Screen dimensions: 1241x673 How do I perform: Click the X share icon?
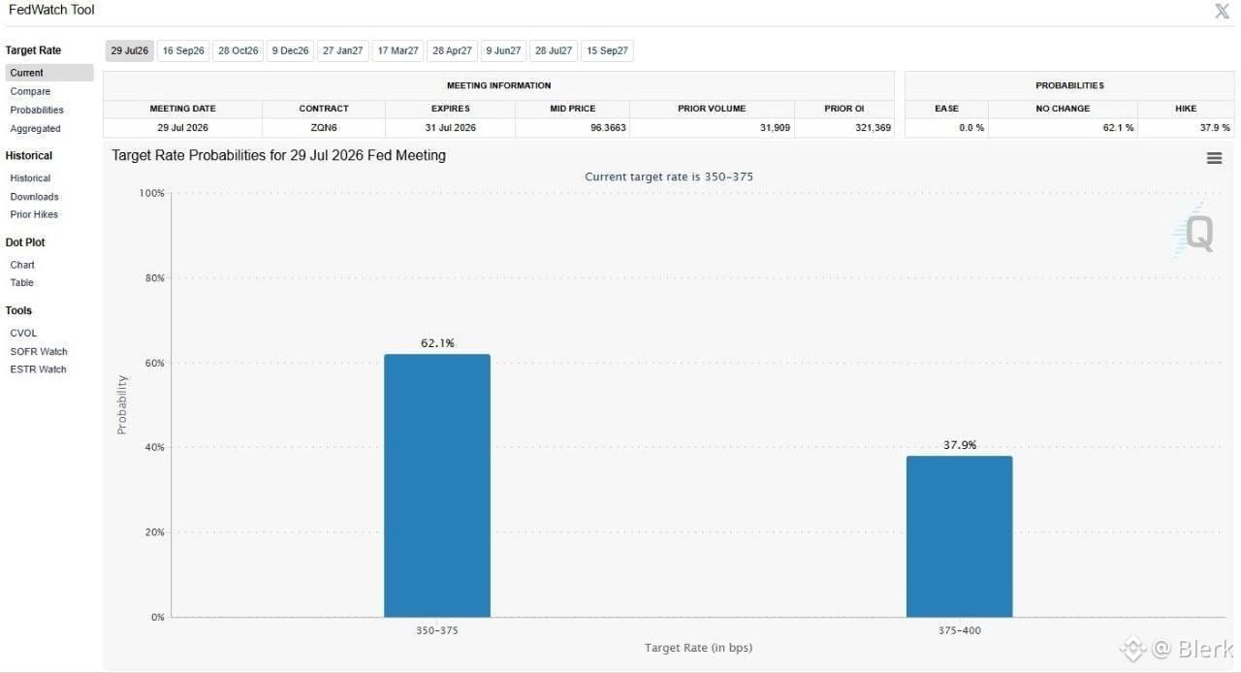(x=1222, y=12)
